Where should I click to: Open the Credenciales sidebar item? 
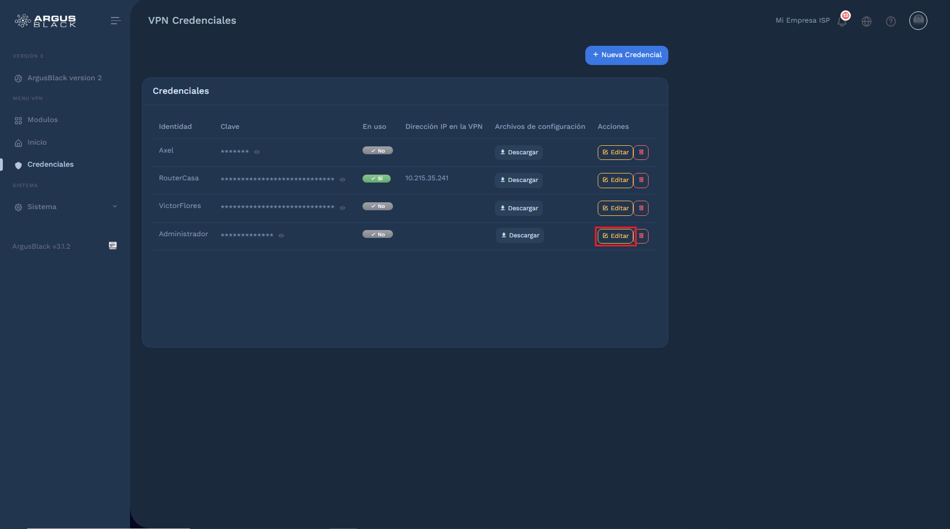click(51, 164)
